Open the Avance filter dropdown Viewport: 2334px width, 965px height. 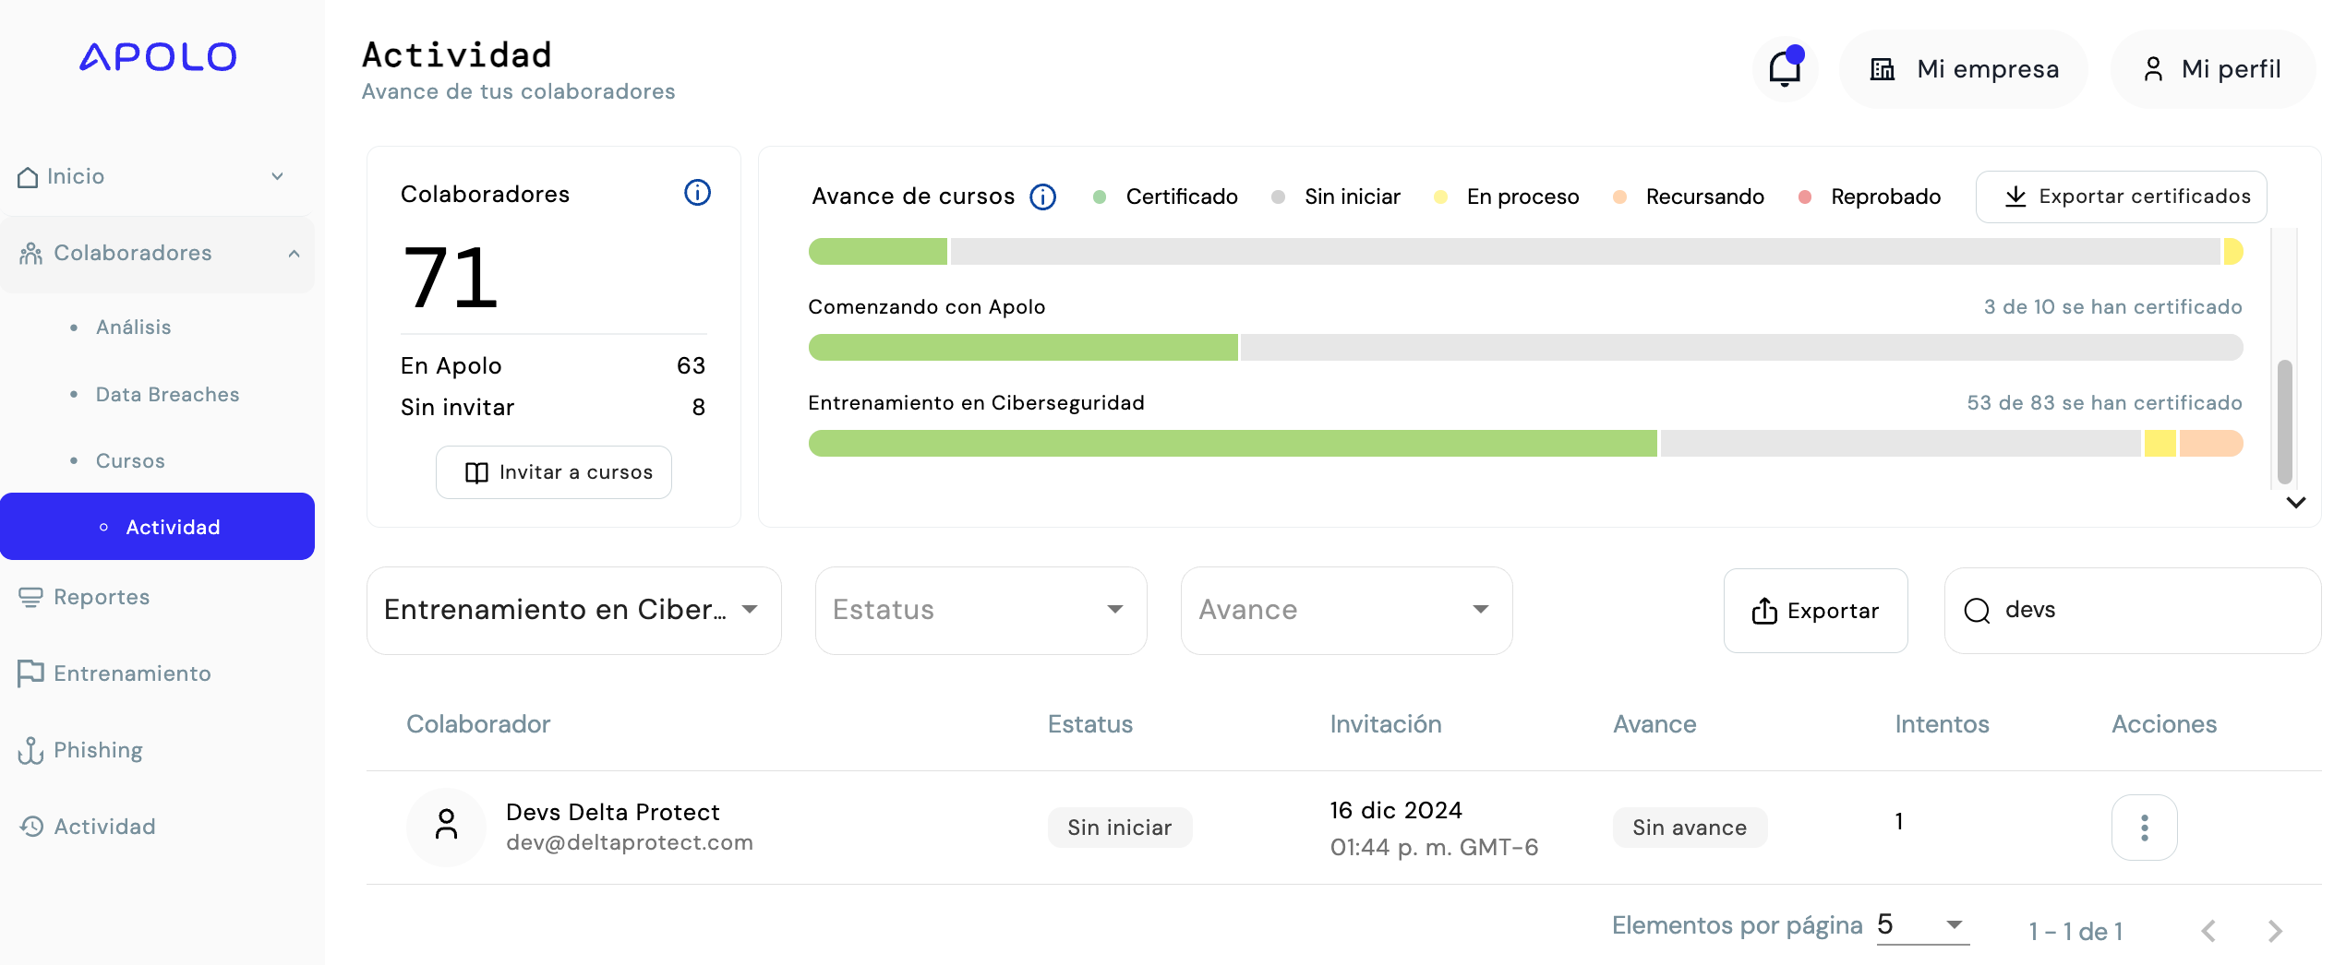pyautogui.click(x=1346, y=611)
